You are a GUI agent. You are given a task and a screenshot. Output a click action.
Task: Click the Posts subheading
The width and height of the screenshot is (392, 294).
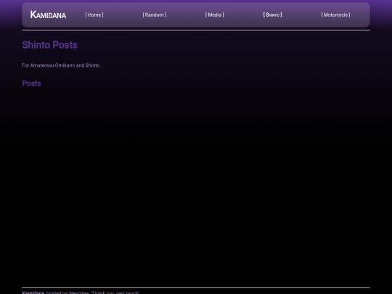click(x=31, y=83)
